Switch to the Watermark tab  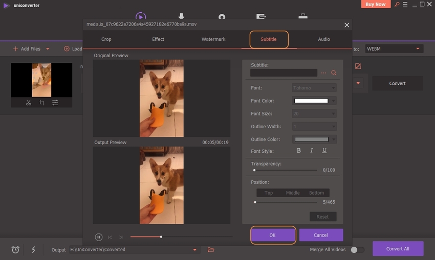[213, 39]
